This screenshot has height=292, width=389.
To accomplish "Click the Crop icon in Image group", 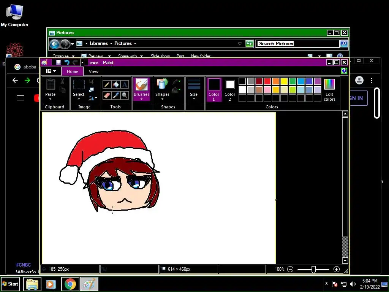I will (x=91, y=81).
